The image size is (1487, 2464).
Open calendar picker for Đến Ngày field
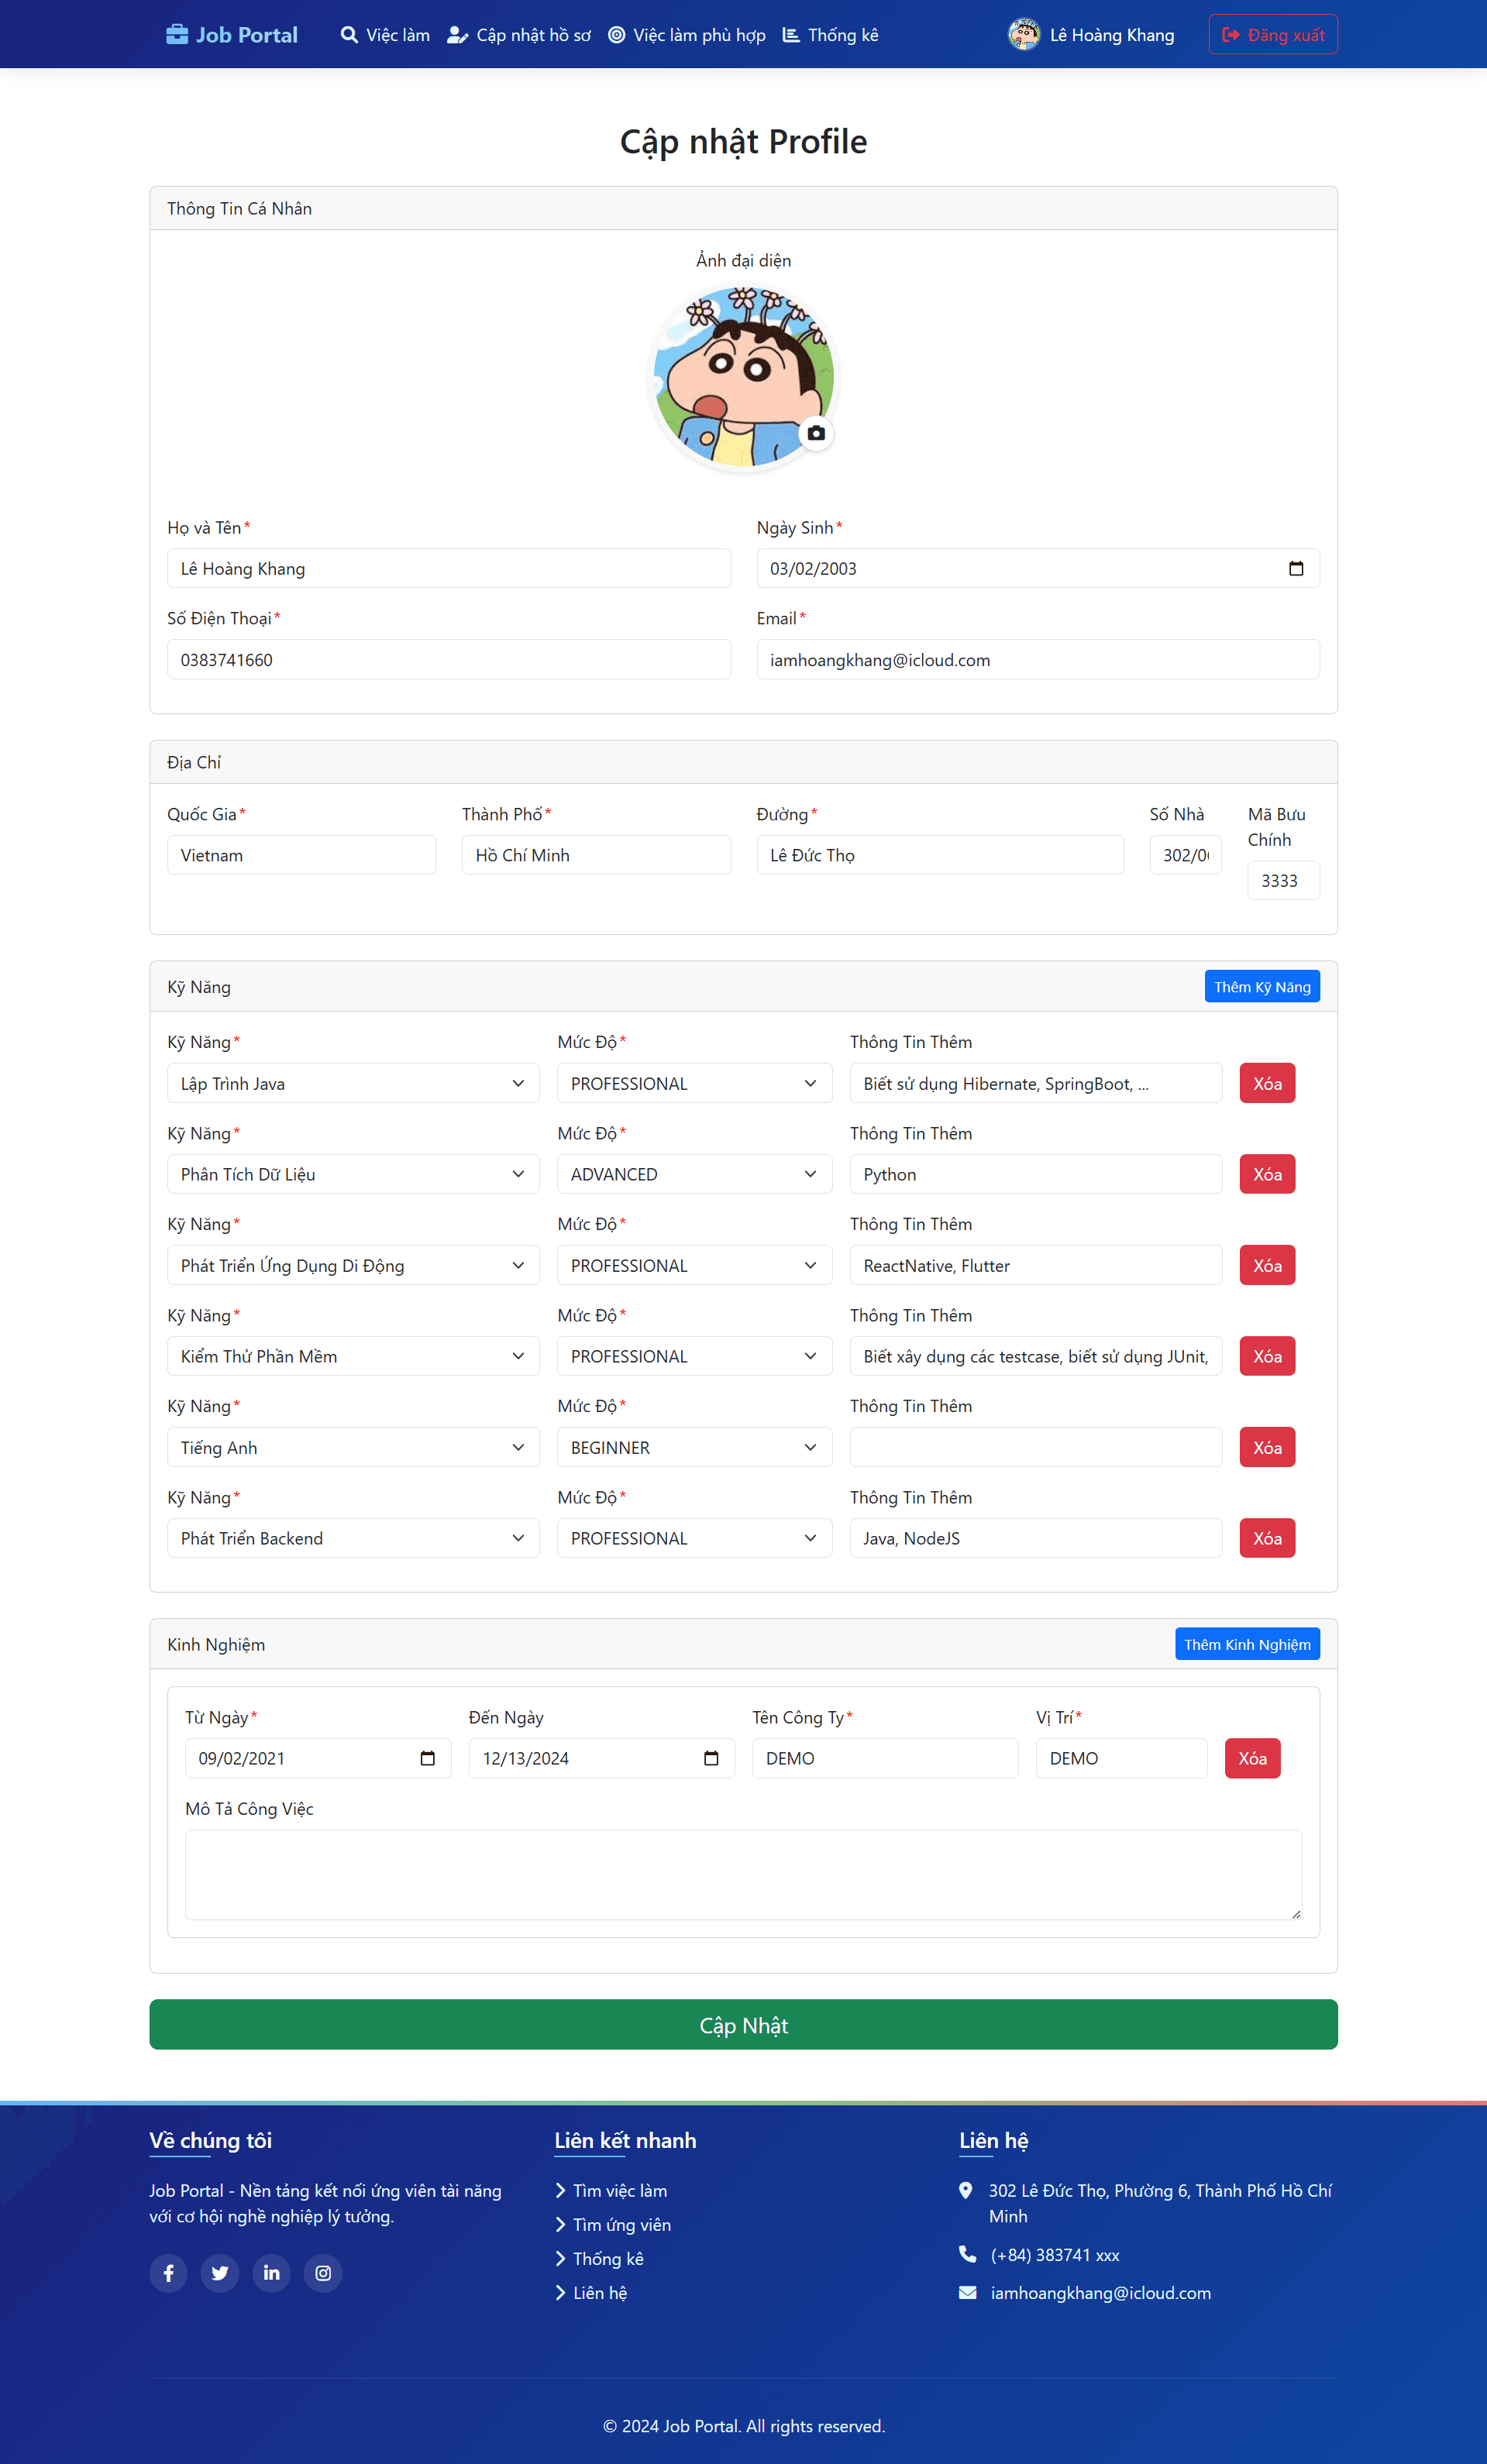click(x=711, y=1758)
